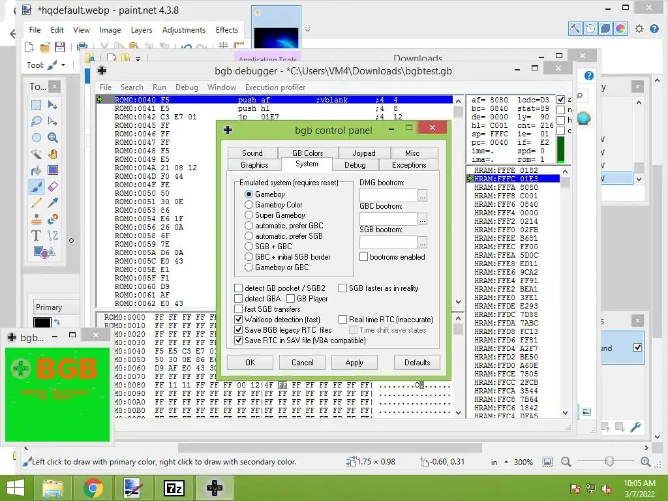The height and width of the screenshot is (501, 668).
Task: Click the paint.net Save disk icon
Action: pyautogui.click(x=60, y=46)
